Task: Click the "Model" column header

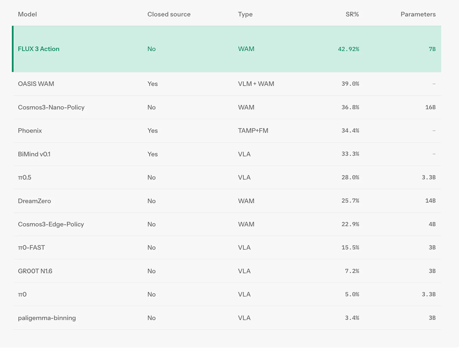Action: (x=27, y=14)
